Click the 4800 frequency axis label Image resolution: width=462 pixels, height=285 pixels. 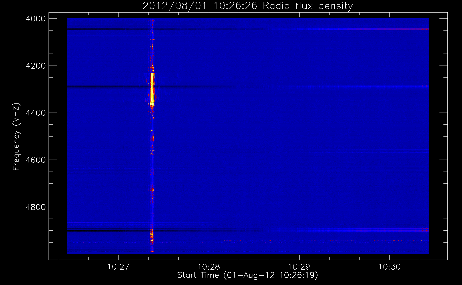coord(36,207)
